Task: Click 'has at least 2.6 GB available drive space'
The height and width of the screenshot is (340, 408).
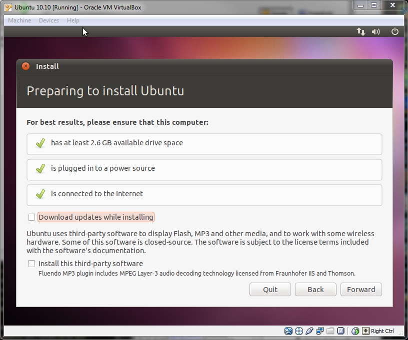Action: 117,143
